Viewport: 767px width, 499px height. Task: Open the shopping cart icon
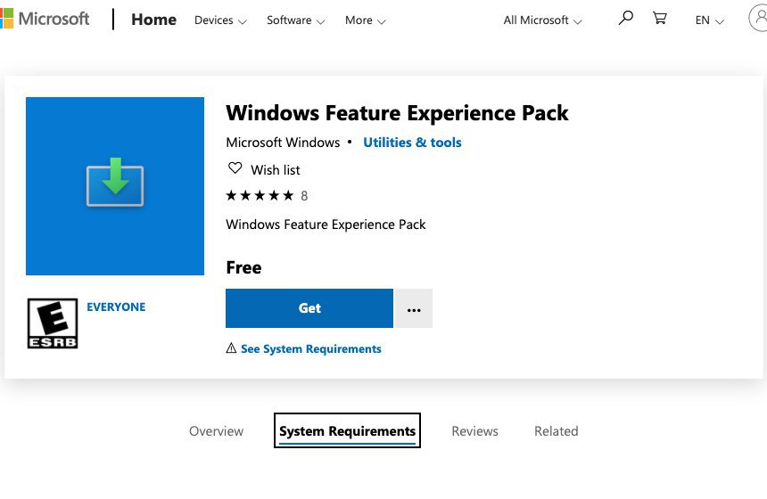(660, 18)
